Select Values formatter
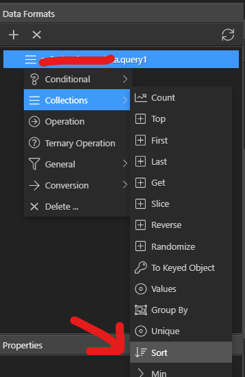The image size is (245, 377). pos(181,289)
